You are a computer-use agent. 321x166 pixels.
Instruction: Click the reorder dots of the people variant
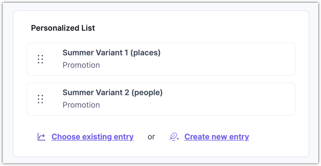40,99
